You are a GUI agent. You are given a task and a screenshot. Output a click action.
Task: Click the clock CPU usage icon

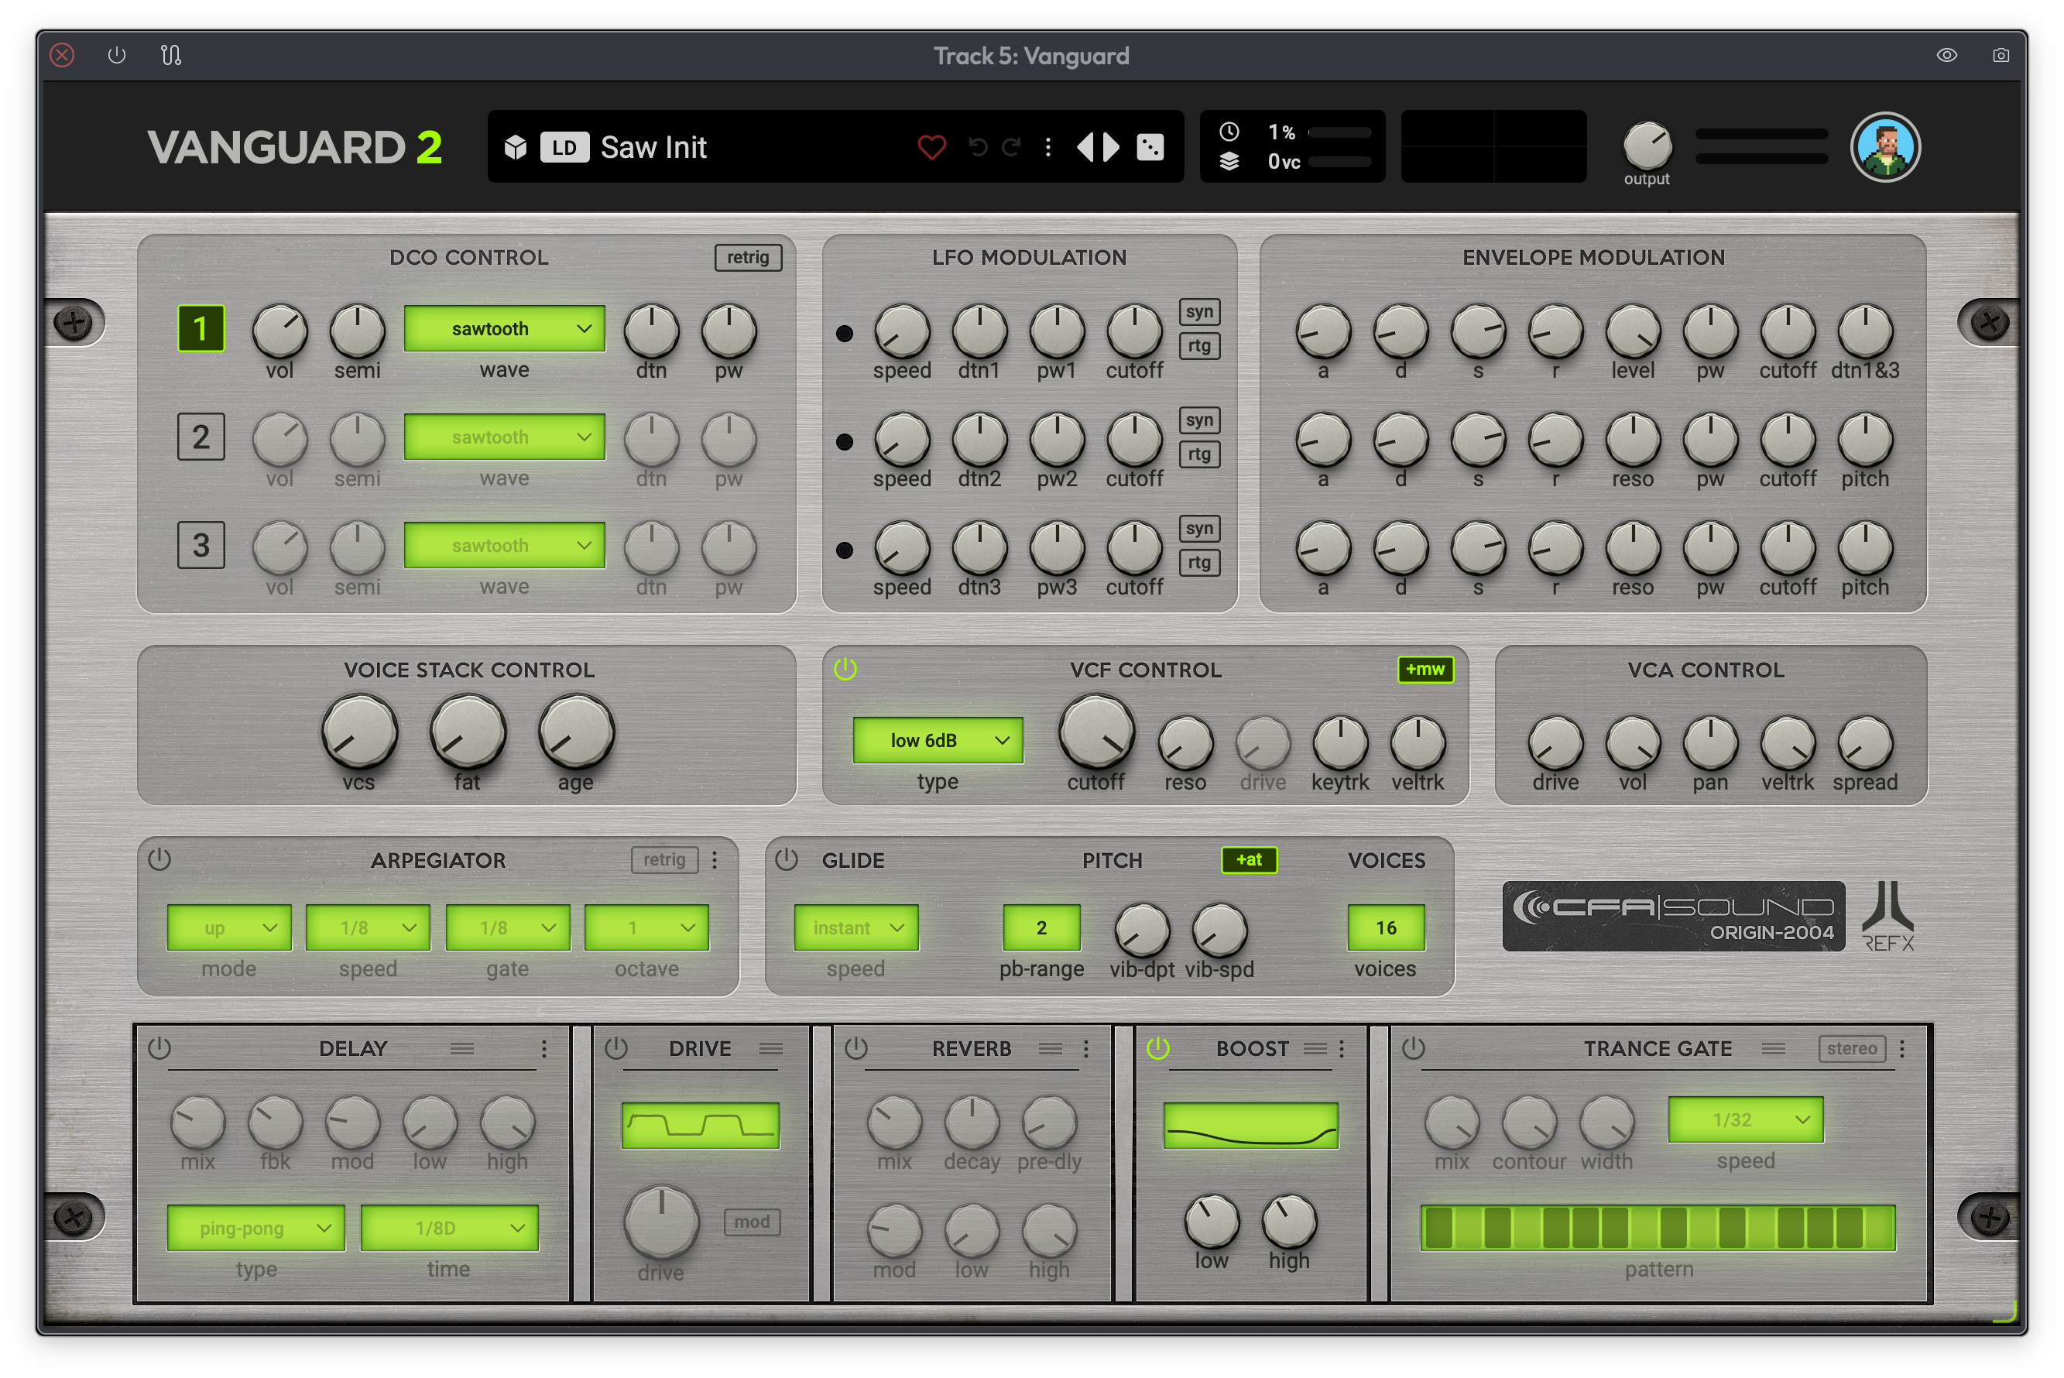coord(1229,132)
